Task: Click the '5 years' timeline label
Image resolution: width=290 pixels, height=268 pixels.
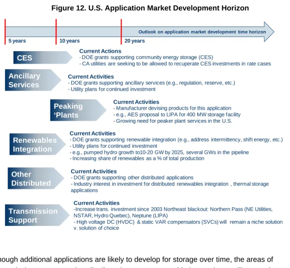Action: tap(17, 41)
